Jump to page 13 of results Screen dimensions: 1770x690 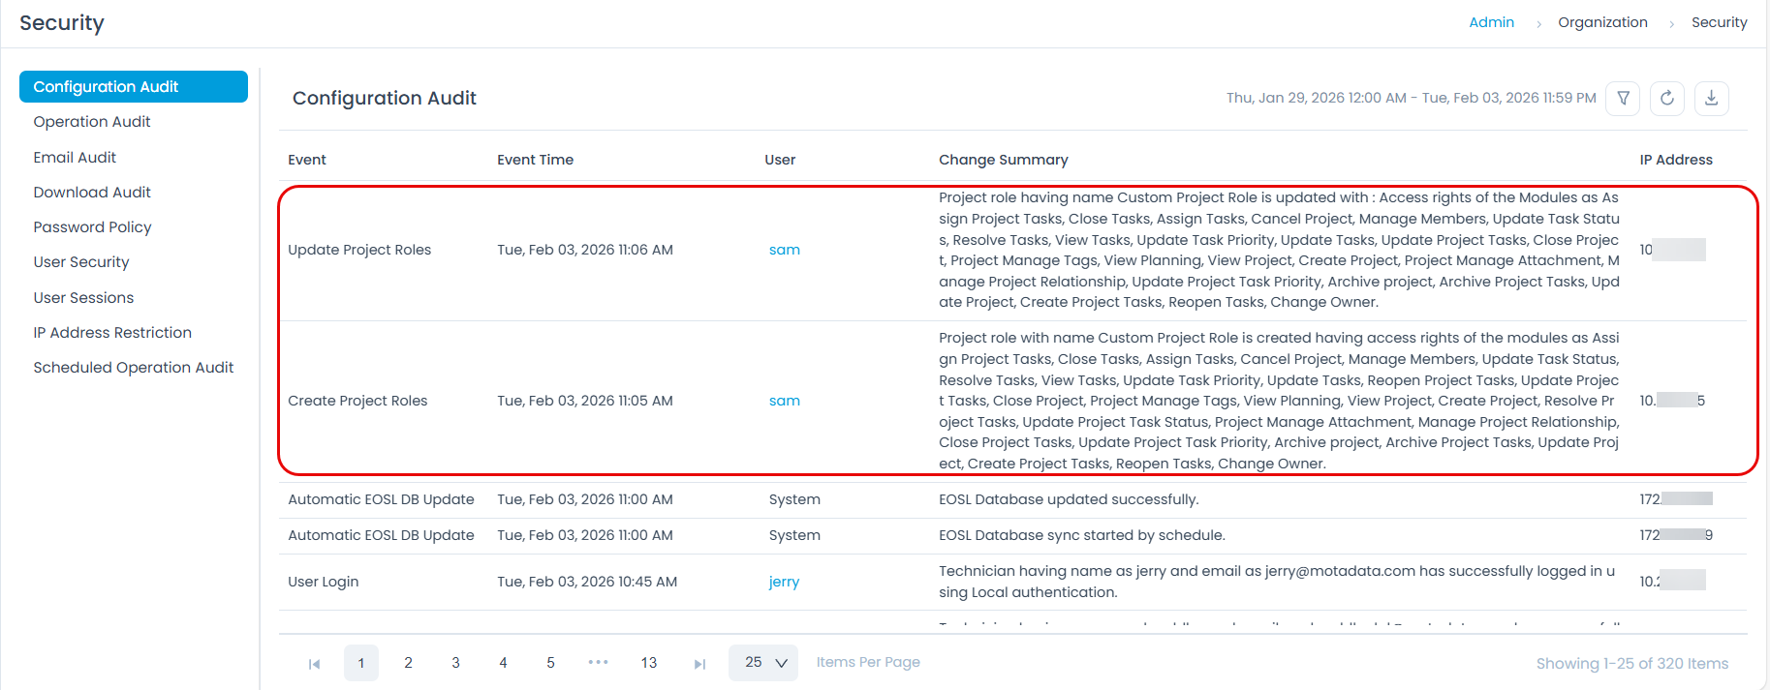point(649,663)
